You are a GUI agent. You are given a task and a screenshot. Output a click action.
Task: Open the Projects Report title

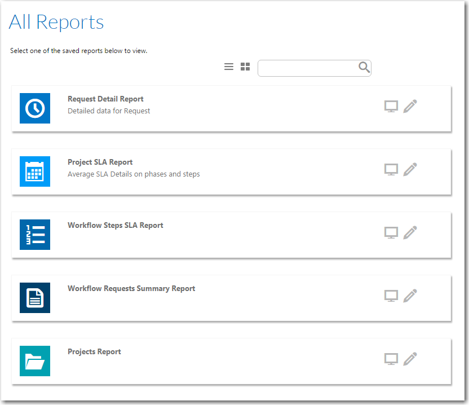tap(94, 352)
